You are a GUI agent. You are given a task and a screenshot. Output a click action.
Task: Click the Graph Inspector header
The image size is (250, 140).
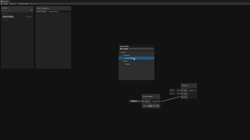53,8
